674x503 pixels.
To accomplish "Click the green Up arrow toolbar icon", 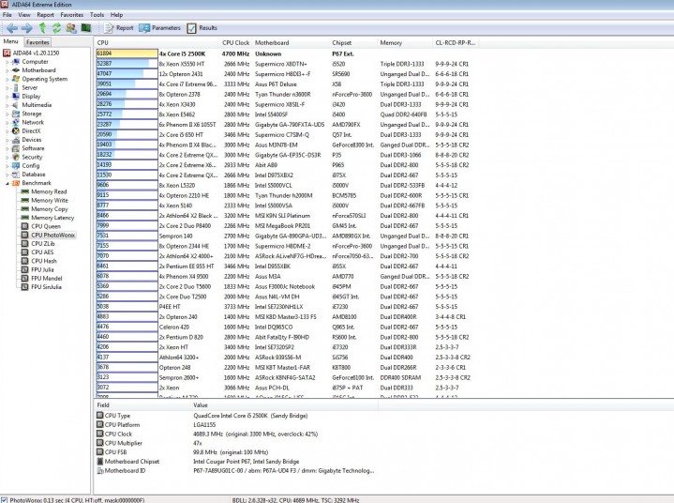I will pyautogui.click(x=42, y=28).
